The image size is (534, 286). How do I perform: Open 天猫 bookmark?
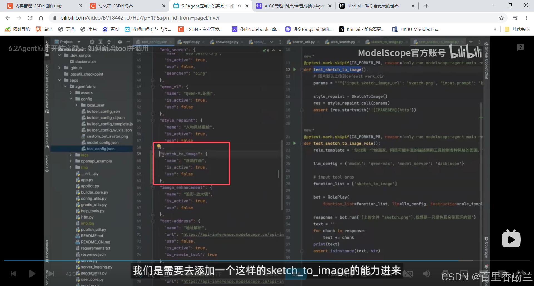click(66, 29)
